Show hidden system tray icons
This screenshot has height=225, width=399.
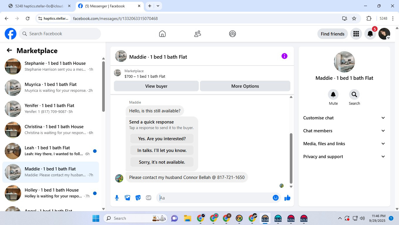coord(340,218)
